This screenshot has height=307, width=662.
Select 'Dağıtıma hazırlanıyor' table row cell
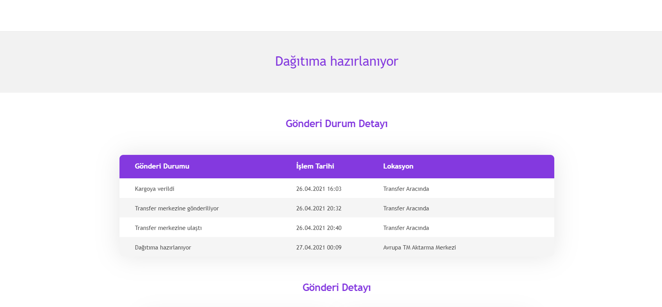(x=163, y=248)
